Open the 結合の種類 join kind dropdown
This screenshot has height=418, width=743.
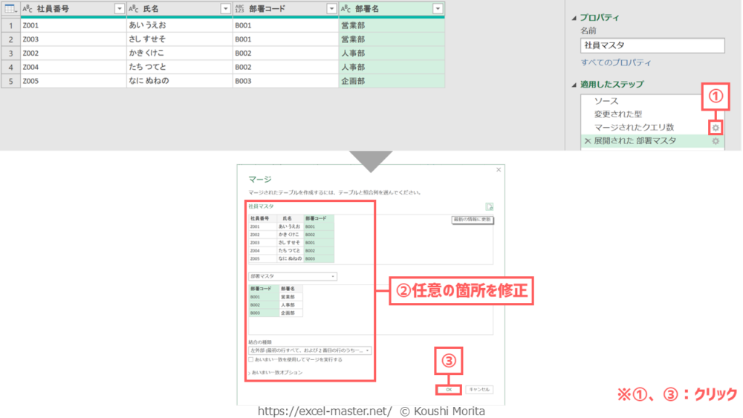click(310, 350)
